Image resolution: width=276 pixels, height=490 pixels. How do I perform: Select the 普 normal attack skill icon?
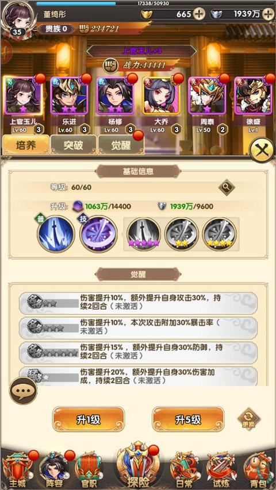[x=56, y=234]
